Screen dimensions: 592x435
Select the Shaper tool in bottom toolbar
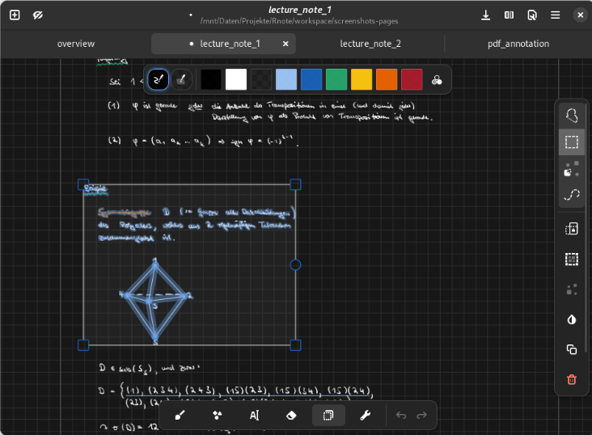click(x=217, y=416)
